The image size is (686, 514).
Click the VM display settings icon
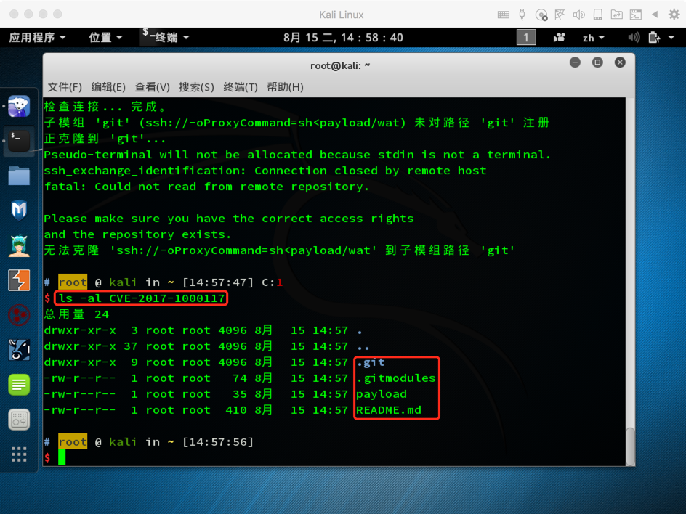tap(635, 15)
